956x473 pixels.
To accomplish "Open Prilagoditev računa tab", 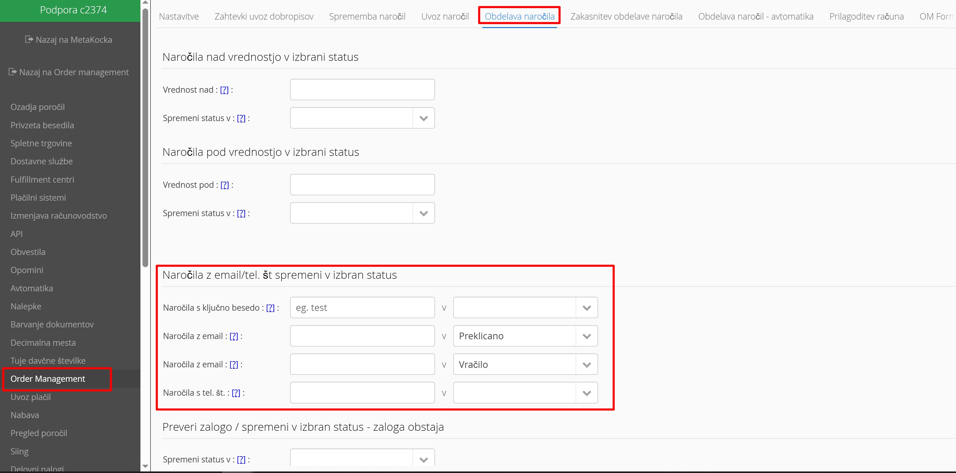I will click(867, 16).
